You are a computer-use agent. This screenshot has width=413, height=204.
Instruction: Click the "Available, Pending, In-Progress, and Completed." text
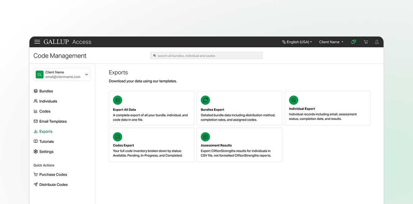(x=148, y=155)
